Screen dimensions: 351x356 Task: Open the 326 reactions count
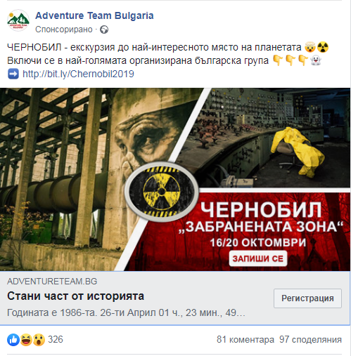[56, 339]
